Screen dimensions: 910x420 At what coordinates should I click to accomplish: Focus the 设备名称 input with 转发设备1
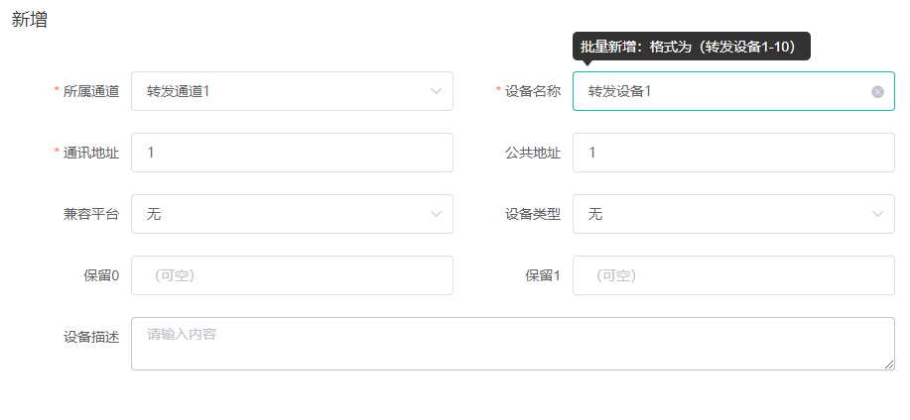tap(733, 91)
